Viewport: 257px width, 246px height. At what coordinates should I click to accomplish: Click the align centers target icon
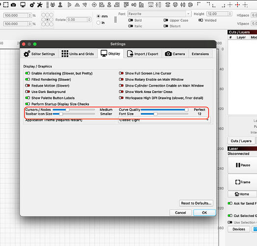(94, 5)
